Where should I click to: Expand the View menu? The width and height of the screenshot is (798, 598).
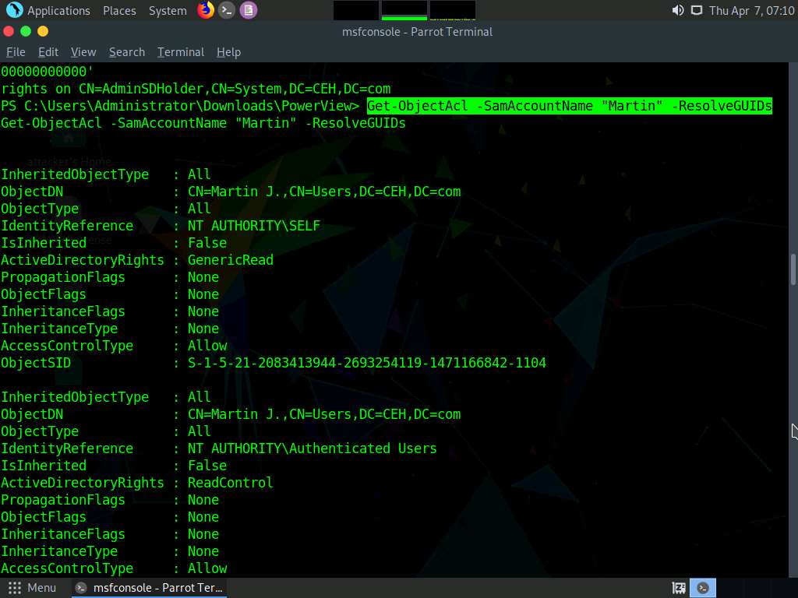pos(83,52)
